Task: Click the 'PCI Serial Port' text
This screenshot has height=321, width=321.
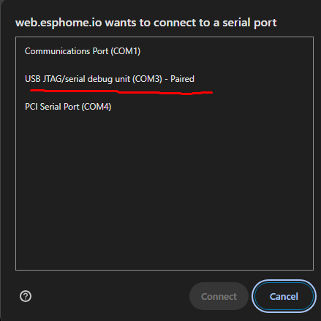Action: pyautogui.click(x=52, y=107)
